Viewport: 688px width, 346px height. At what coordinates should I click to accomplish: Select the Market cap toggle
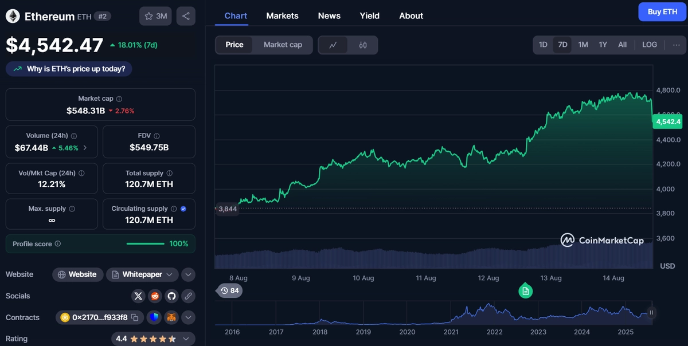[x=283, y=45]
